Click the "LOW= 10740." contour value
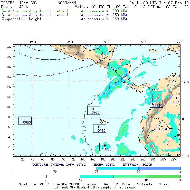The image size is (190, 190). [76, 165]
